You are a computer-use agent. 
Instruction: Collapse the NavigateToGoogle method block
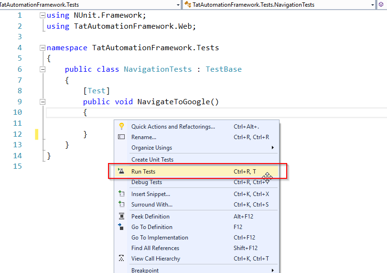pyautogui.click(x=43, y=102)
